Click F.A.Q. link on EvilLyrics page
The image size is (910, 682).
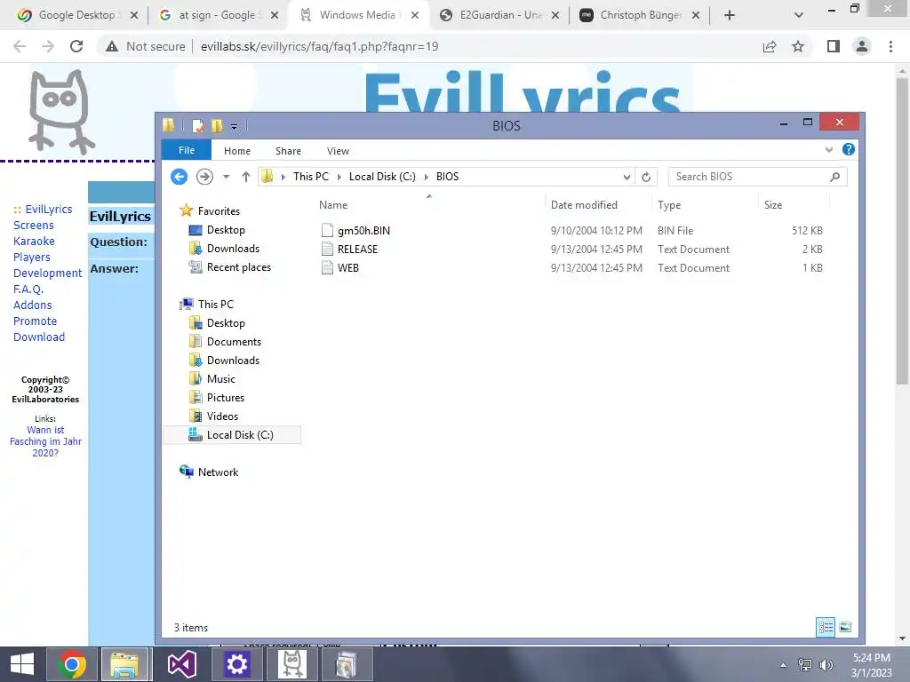28,289
